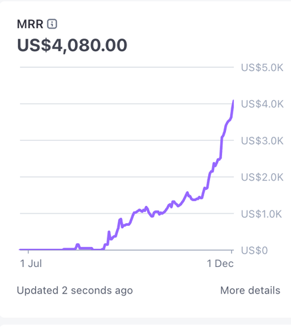Click the US$4.0K axis label
291x332 pixels.
pos(262,104)
